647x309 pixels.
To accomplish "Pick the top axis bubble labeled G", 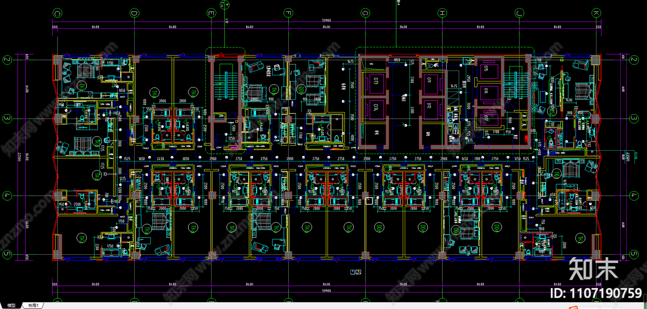I will pos(365,13).
